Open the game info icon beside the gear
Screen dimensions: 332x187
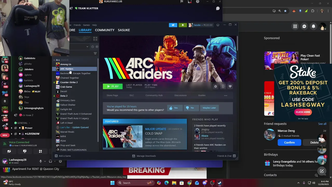point(223,86)
